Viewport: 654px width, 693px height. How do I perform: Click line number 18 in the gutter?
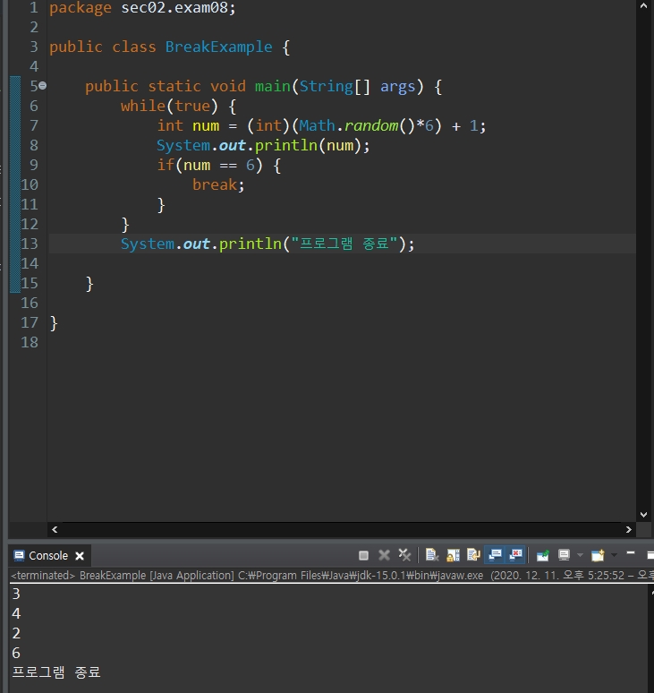30,343
